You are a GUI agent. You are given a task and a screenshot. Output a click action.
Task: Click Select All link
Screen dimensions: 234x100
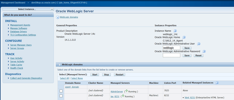[x=64, y=78]
